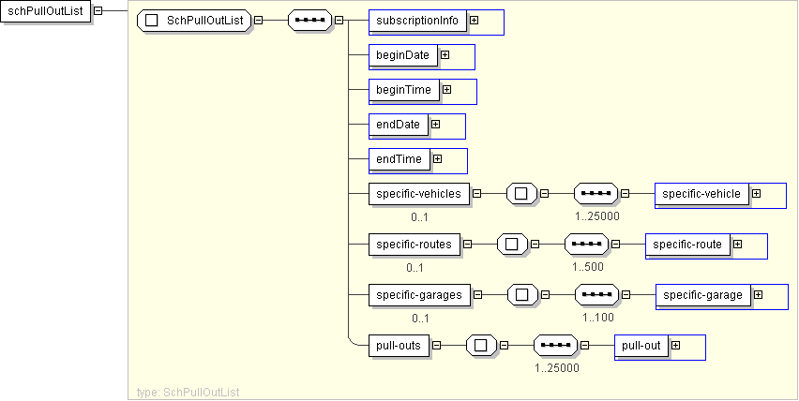Click the sequence icon before specific-vehicle
Viewport: 799px width, 401px height.
point(595,194)
